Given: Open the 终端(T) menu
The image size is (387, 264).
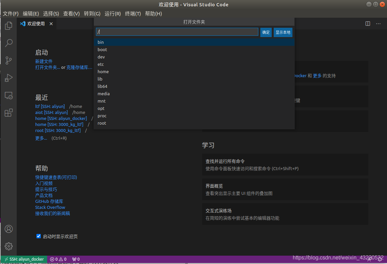Looking at the screenshot, I should pos(133,14).
